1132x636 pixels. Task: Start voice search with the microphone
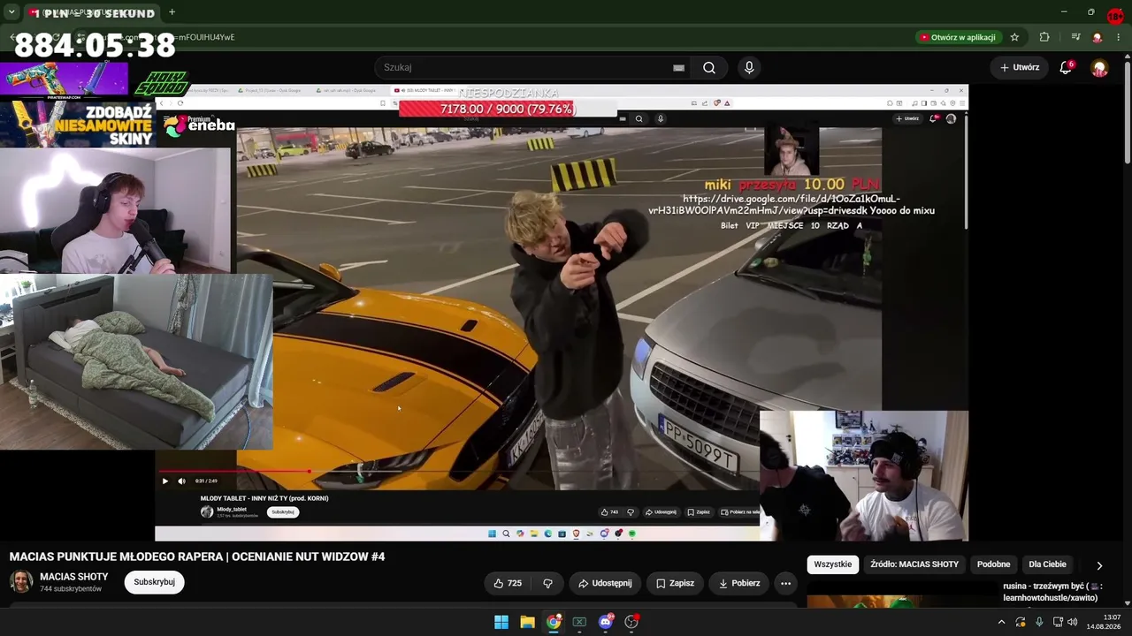749,67
